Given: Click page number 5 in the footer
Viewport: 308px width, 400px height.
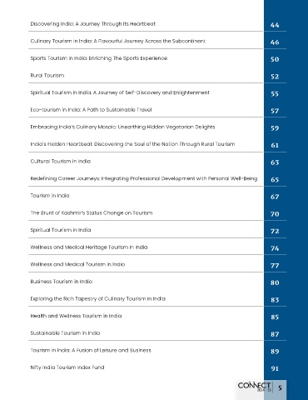Looking at the screenshot, I should click(x=280, y=387).
